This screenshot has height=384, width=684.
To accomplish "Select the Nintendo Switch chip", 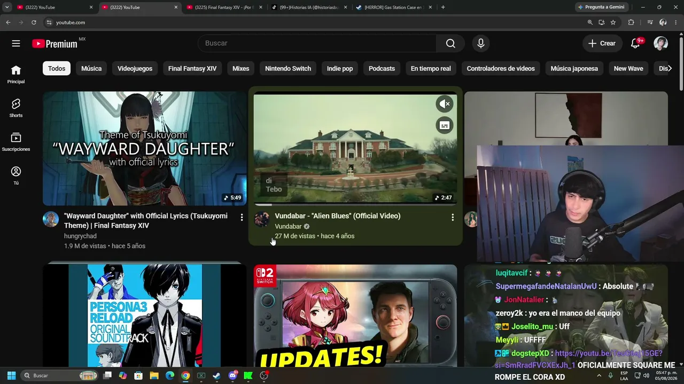I will pyautogui.click(x=288, y=68).
